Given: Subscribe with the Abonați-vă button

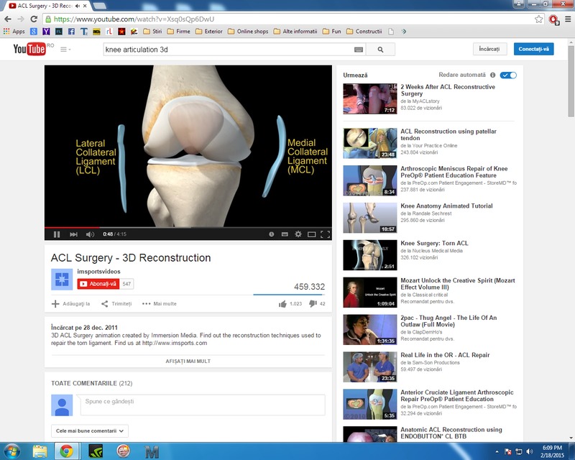Looking at the screenshot, I should coord(98,284).
